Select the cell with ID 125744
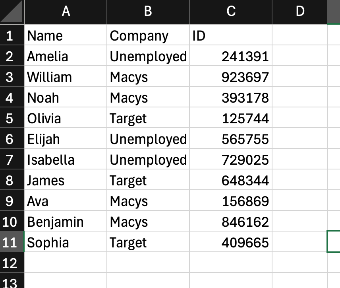340x288 pixels. (230, 118)
